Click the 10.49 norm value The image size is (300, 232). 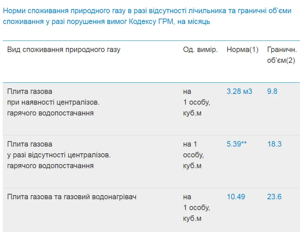pyautogui.click(x=236, y=197)
